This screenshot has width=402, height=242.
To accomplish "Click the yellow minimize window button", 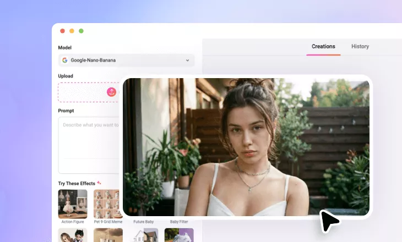I will pos(72,31).
